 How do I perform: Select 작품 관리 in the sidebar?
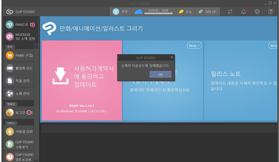[19, 81]
